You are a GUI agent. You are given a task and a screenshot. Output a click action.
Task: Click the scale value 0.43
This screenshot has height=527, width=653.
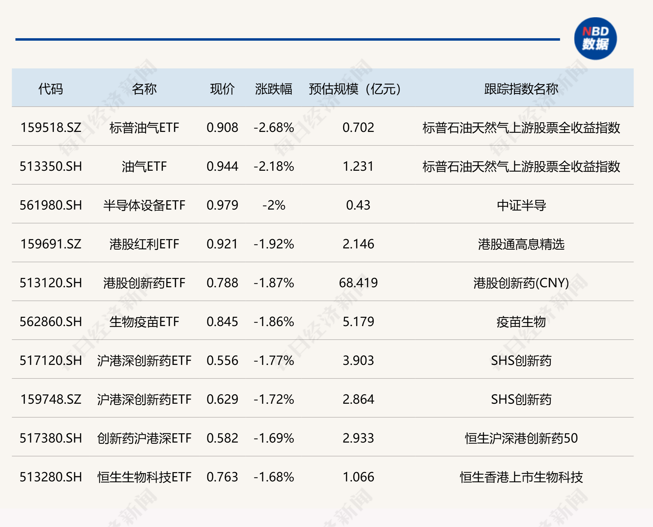(358, 205)
